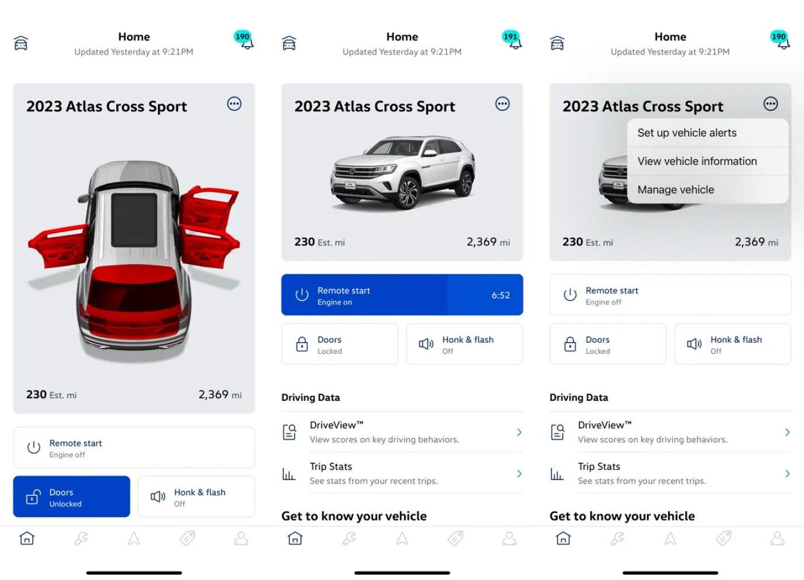Tap Remote start Engine off in right screen
Screen dimensions: 804x580
click(x=670, y=295)
